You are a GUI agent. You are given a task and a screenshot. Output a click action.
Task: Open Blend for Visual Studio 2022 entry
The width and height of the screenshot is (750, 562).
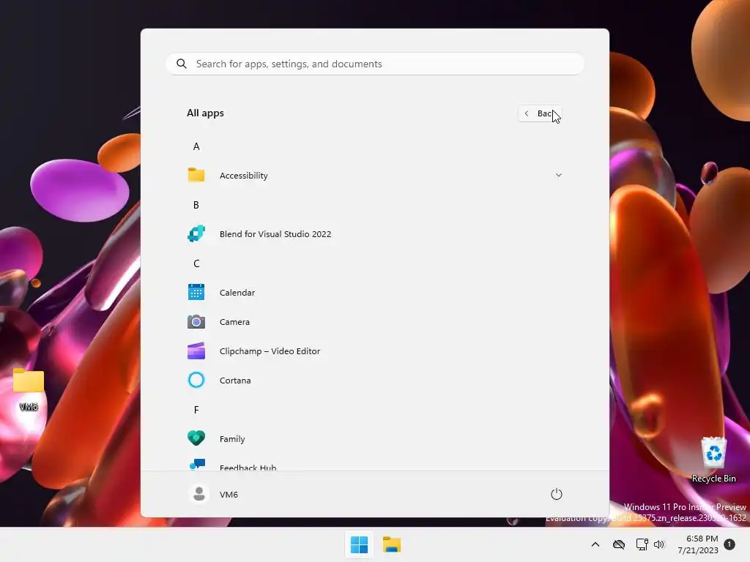click(x=374, y=233)
